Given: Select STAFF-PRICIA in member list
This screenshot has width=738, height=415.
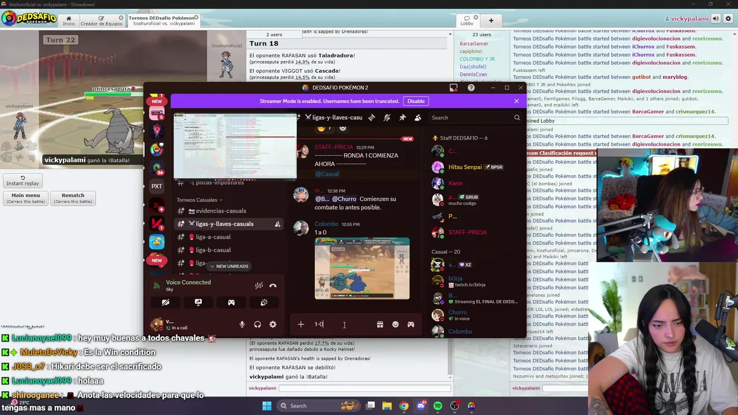Looking at the screenshot, I should tap(468, 232).
